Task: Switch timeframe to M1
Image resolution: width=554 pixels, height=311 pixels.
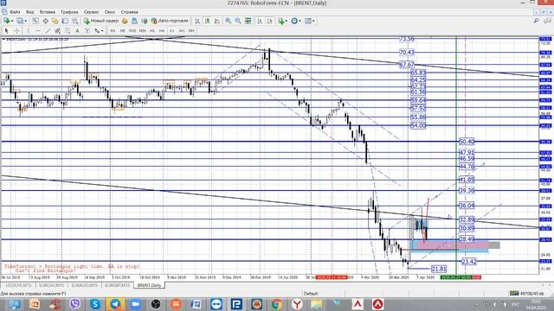Action: pos(113,31)
